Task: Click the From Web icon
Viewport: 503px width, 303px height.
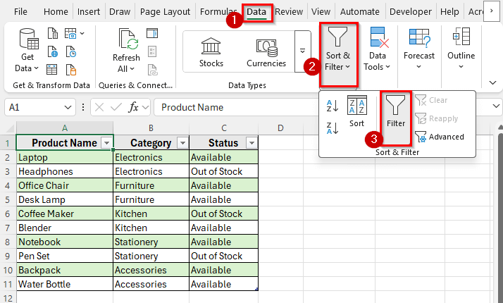Action: coord(53,51)
